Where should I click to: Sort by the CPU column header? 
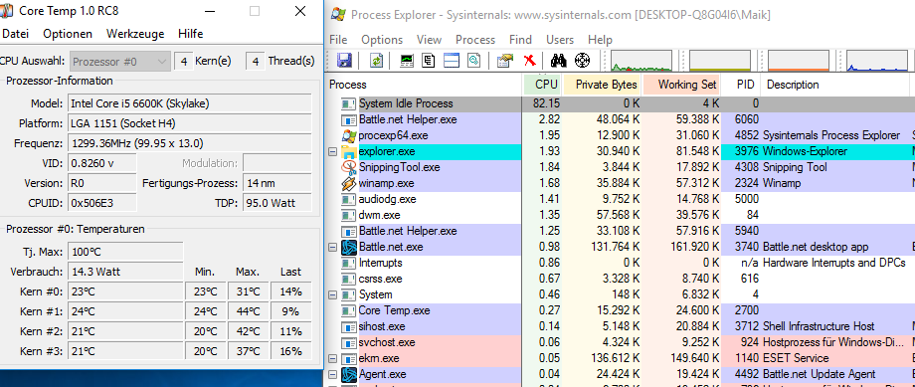tap(543, 85)
